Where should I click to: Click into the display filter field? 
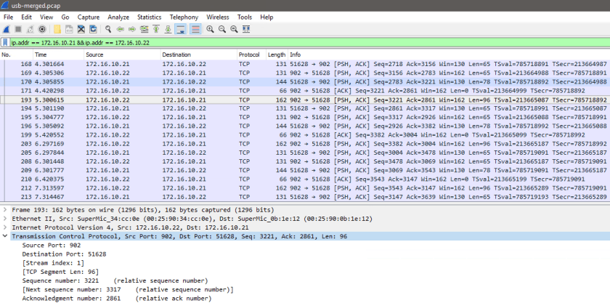tap(290, 43)
